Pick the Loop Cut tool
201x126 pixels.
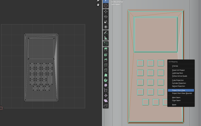106,65
